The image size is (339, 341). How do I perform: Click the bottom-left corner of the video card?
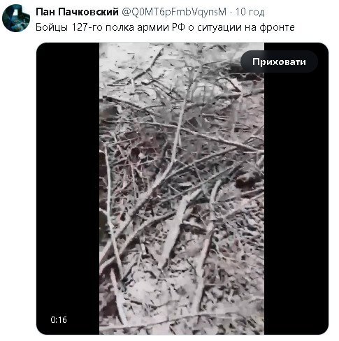click(42, 330)
